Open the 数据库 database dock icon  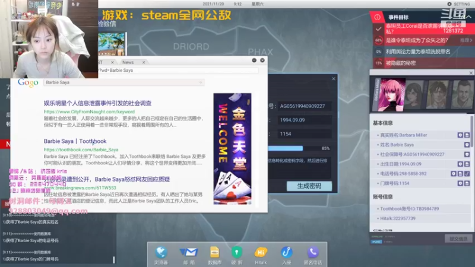coord(214,252)
